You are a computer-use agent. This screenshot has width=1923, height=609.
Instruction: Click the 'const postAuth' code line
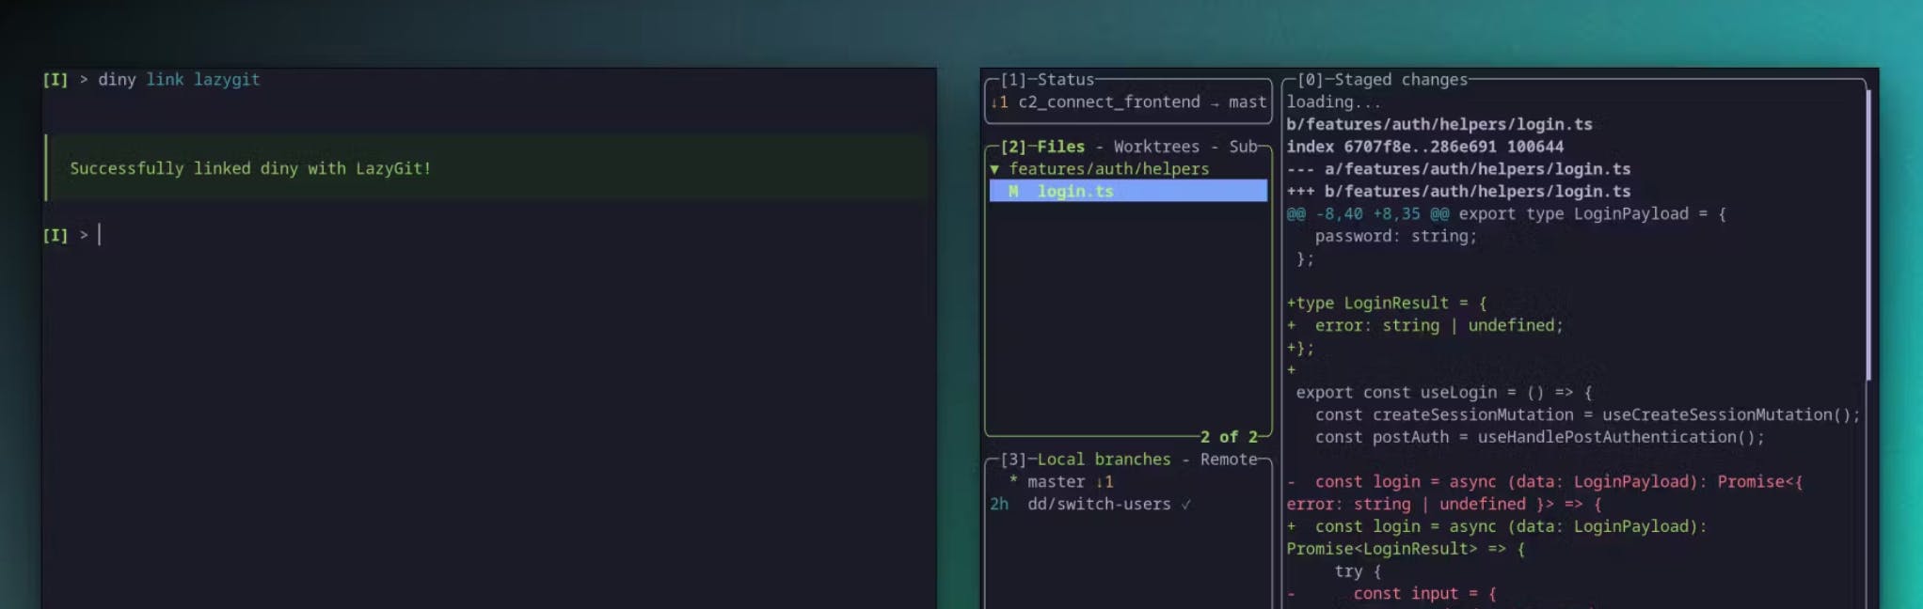click(1539, 438)
